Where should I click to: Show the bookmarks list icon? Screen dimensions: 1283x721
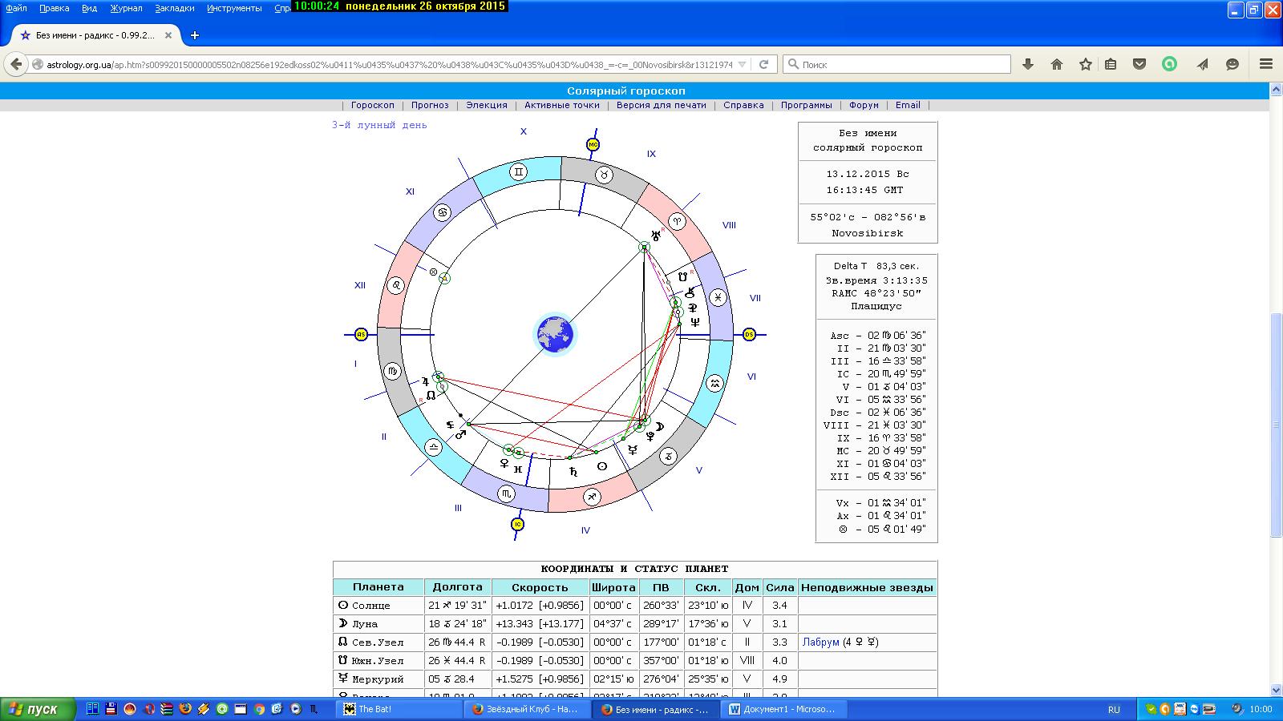click(x=1111, y=64)
